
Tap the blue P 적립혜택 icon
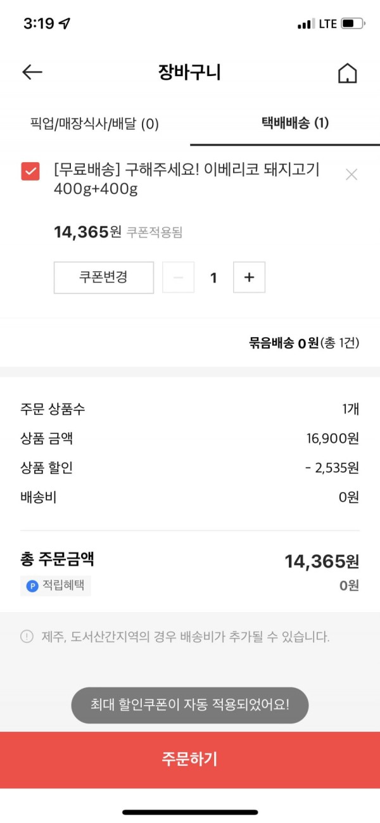tap(32, 586)
